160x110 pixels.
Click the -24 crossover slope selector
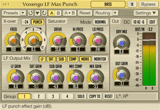[26, 22]
